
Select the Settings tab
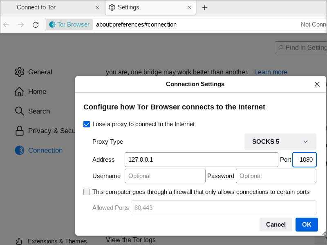click(150, 7)
